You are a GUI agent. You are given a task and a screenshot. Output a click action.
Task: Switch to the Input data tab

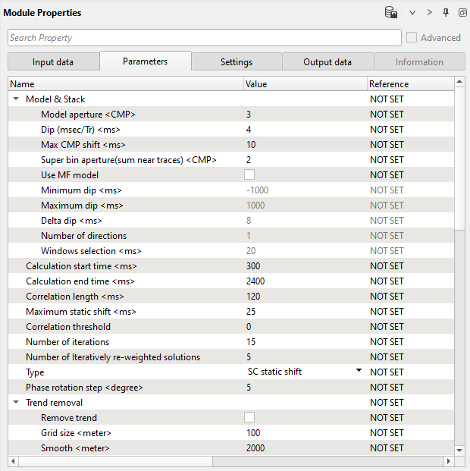pos(53,62)
